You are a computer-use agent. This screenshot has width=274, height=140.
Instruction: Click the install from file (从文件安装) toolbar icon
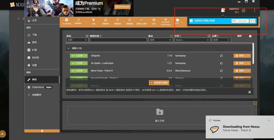[x=66, y=20]
